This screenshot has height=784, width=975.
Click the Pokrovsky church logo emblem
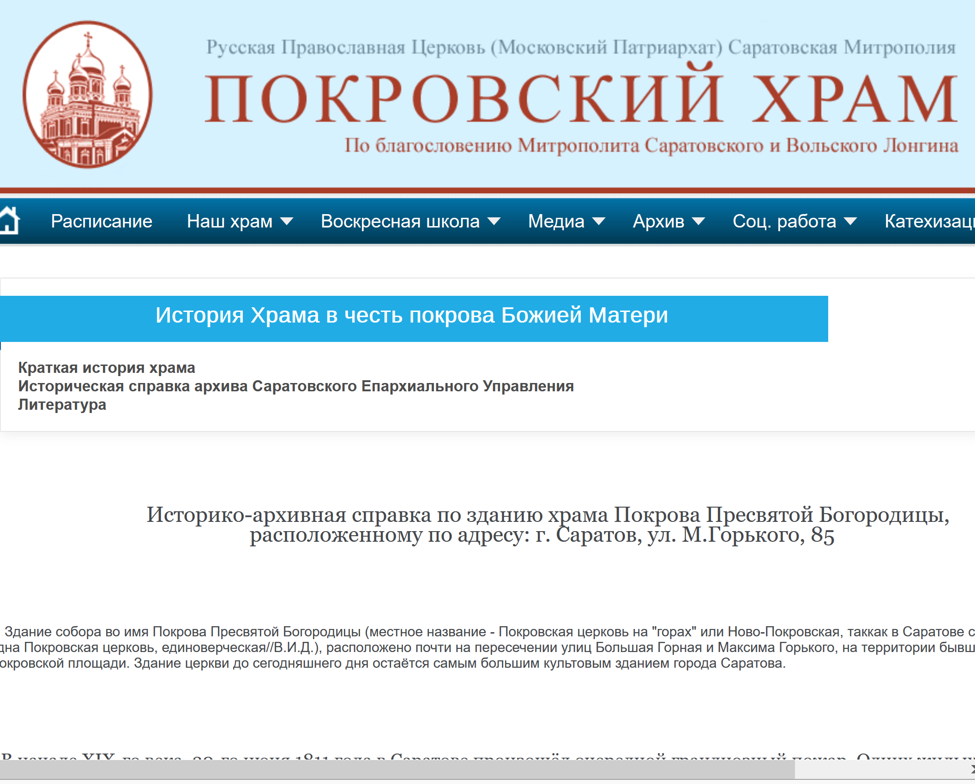click(87, 95)
